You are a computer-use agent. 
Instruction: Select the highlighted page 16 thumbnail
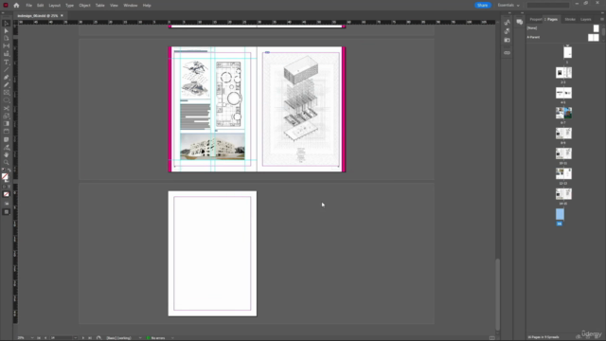560,214
